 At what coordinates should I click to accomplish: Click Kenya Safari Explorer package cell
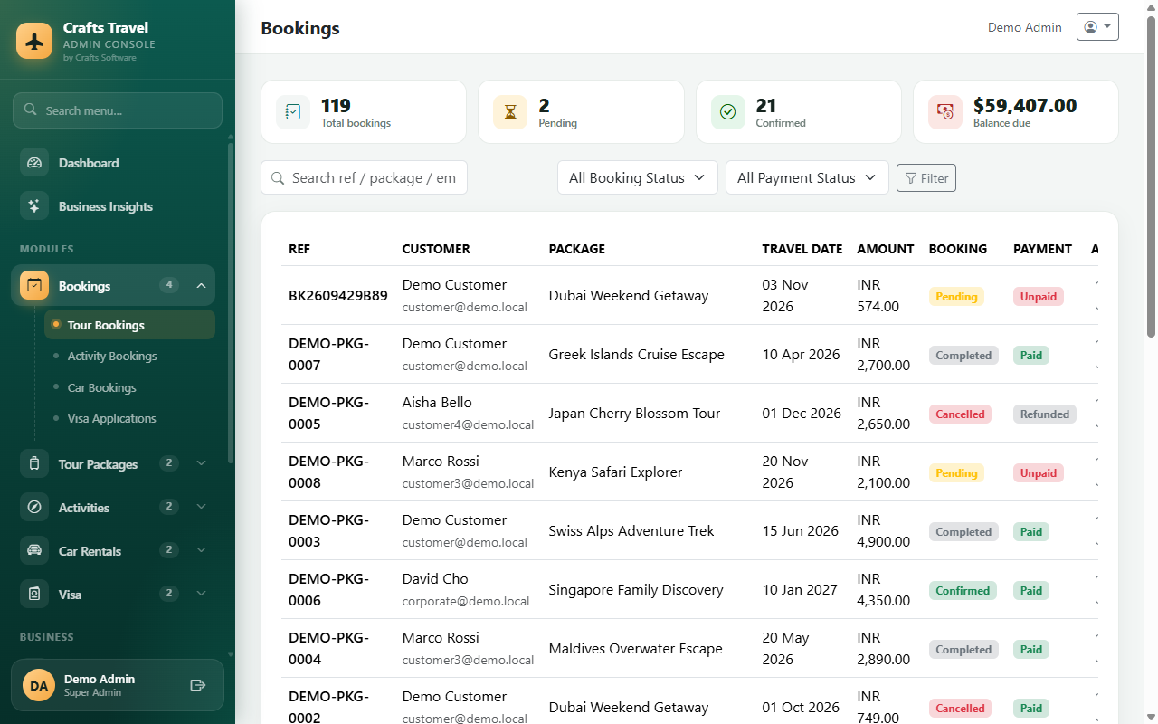coord(615,472)
